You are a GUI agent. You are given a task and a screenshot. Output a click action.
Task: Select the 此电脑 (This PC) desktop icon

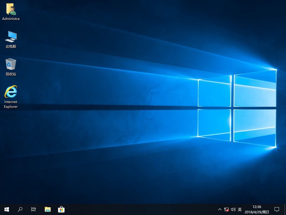coord(11,37)
